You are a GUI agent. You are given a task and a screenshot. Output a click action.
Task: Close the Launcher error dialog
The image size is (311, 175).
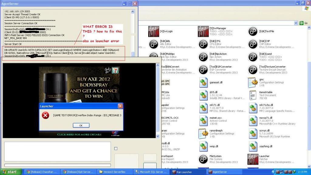pos(120,106)
